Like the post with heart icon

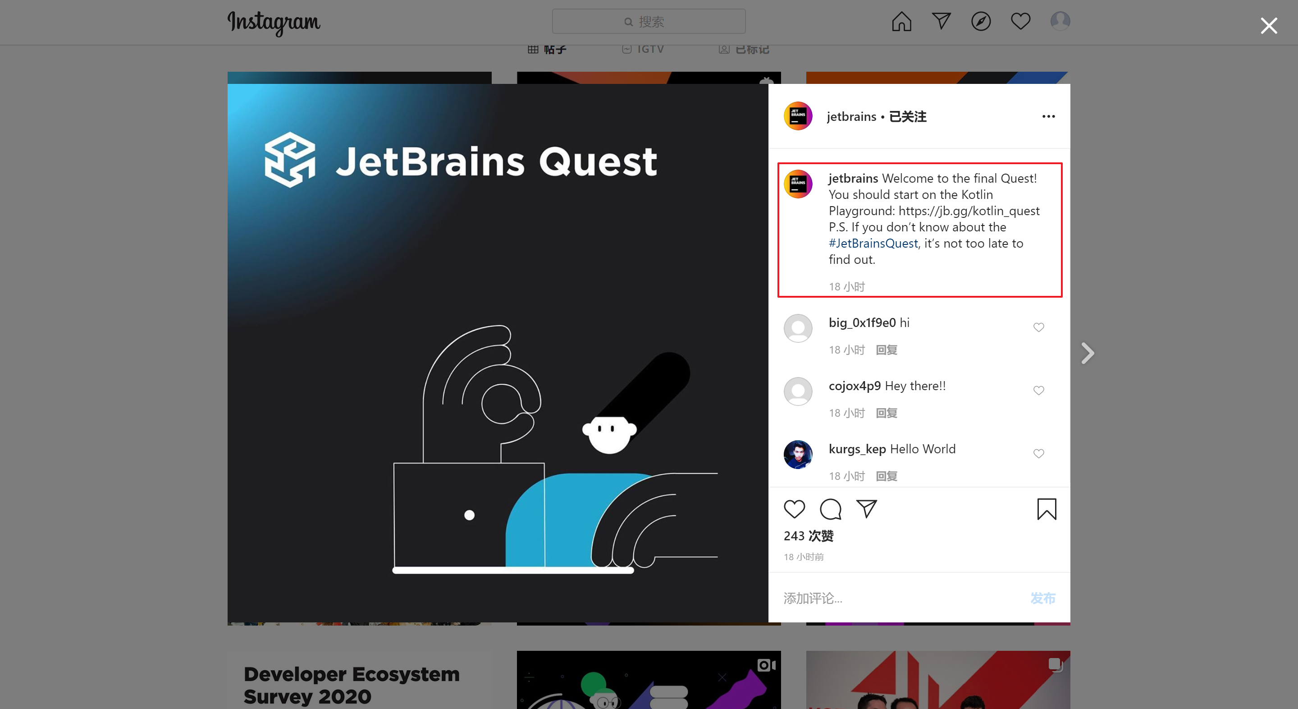(794, 509)
